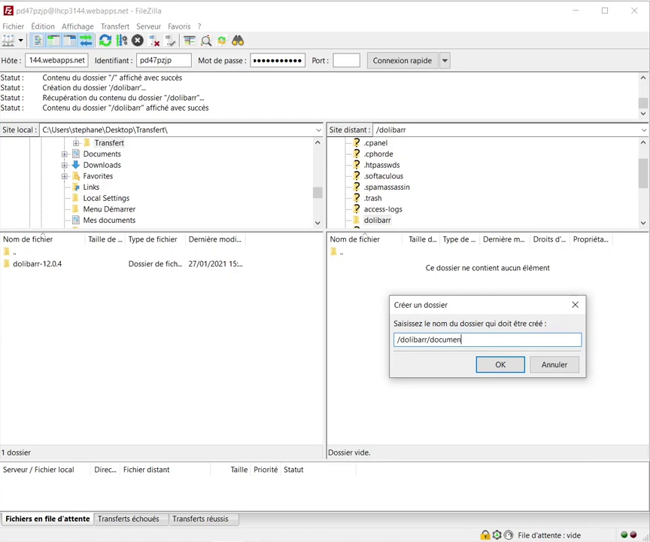The image size is (650, 542).
Task: Click the cancel current operation icon
Action: [138, 41]
